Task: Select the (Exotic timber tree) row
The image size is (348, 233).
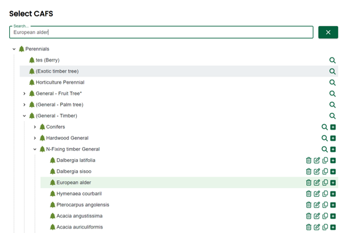Action: pyautogui.click(x=179, y=71)
